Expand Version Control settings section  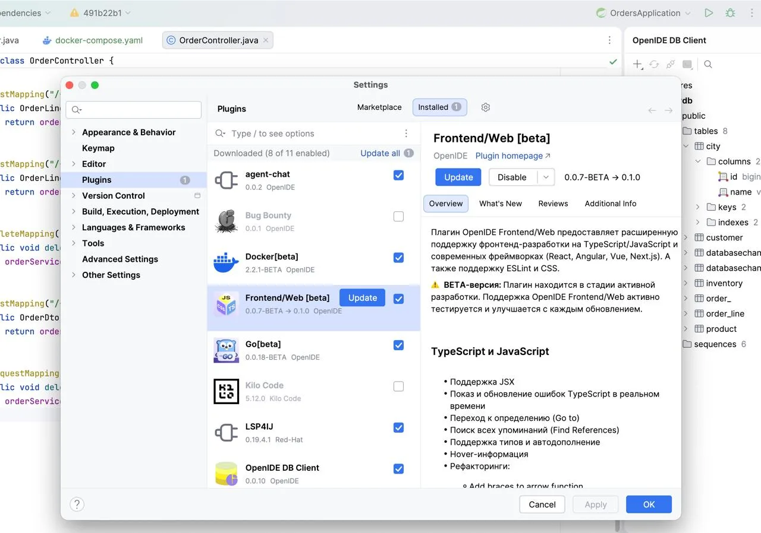[x=74, y=195]
